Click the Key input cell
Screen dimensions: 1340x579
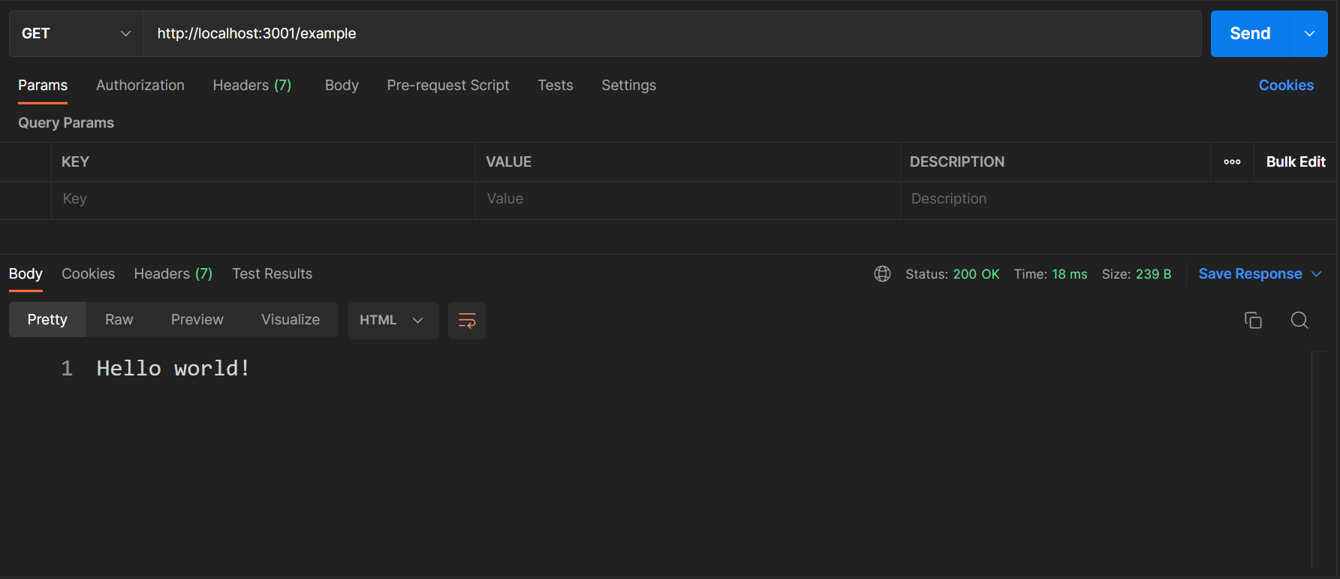(x=263, y=199)
